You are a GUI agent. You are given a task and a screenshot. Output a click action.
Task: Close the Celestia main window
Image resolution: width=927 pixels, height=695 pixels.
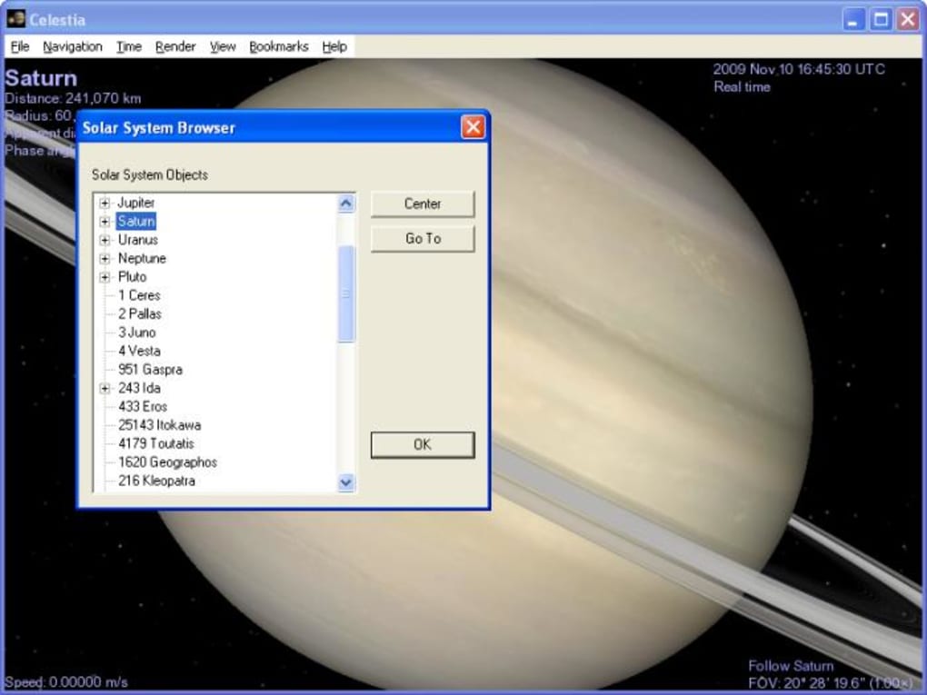coord(908,19)
